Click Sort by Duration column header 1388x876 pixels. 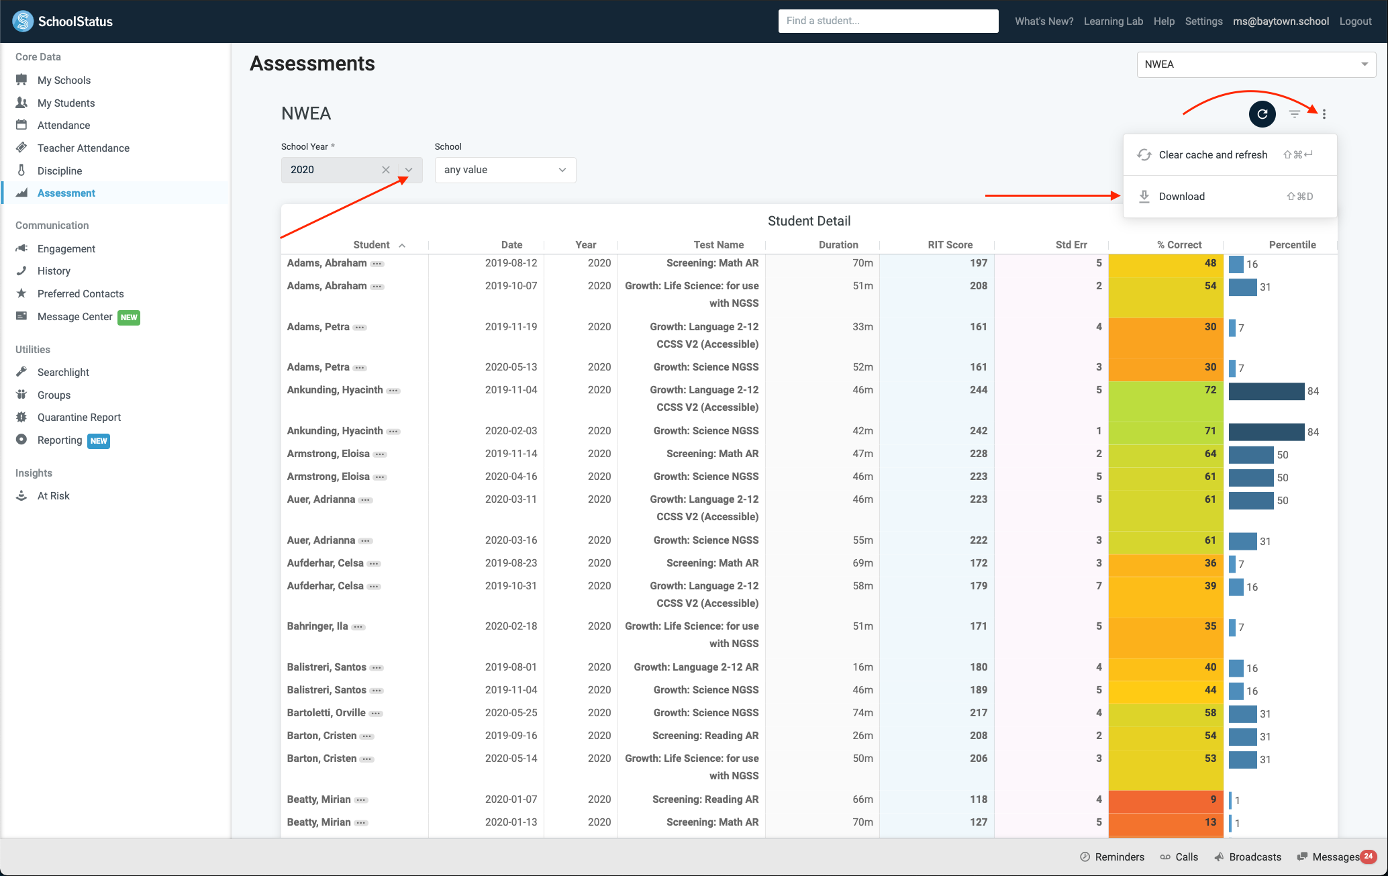(x=838, y=245)
